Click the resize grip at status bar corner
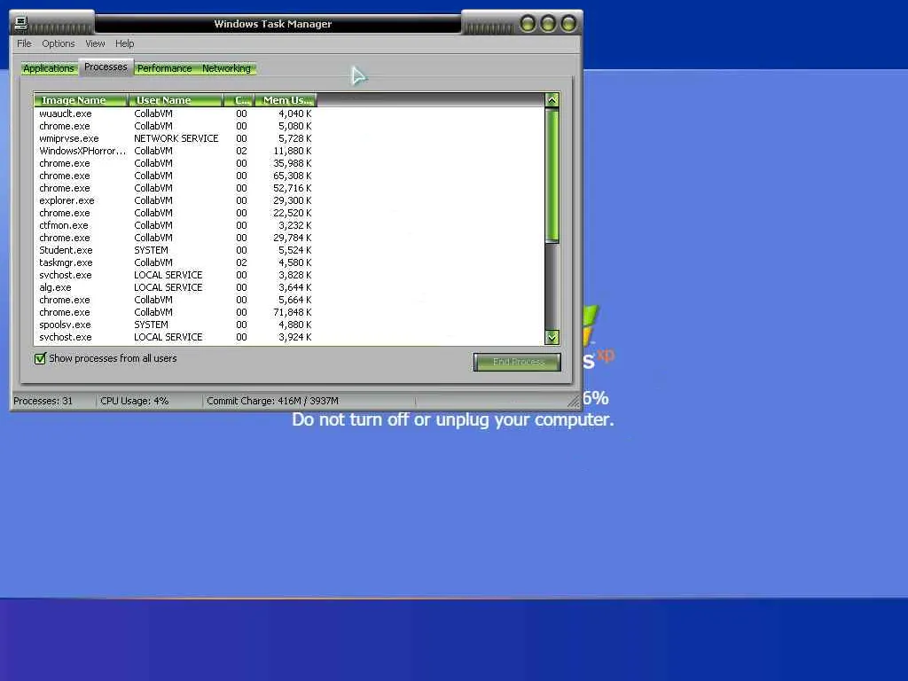 tap(574, 401)
